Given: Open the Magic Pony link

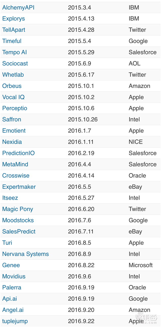Looking at the screenshot, I should (18, 209).
